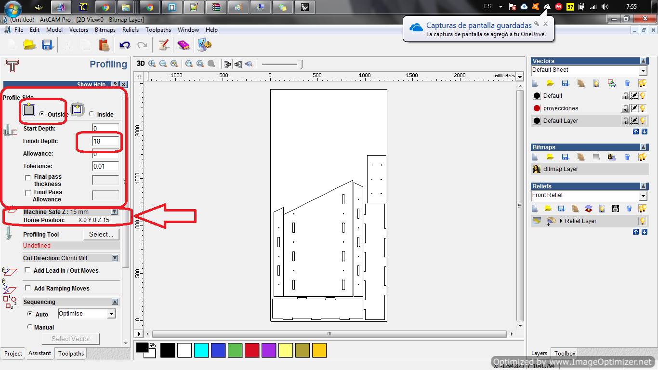Expand the Cut Direction section
This screenshot has height=370, width=658.
[115, 258]
